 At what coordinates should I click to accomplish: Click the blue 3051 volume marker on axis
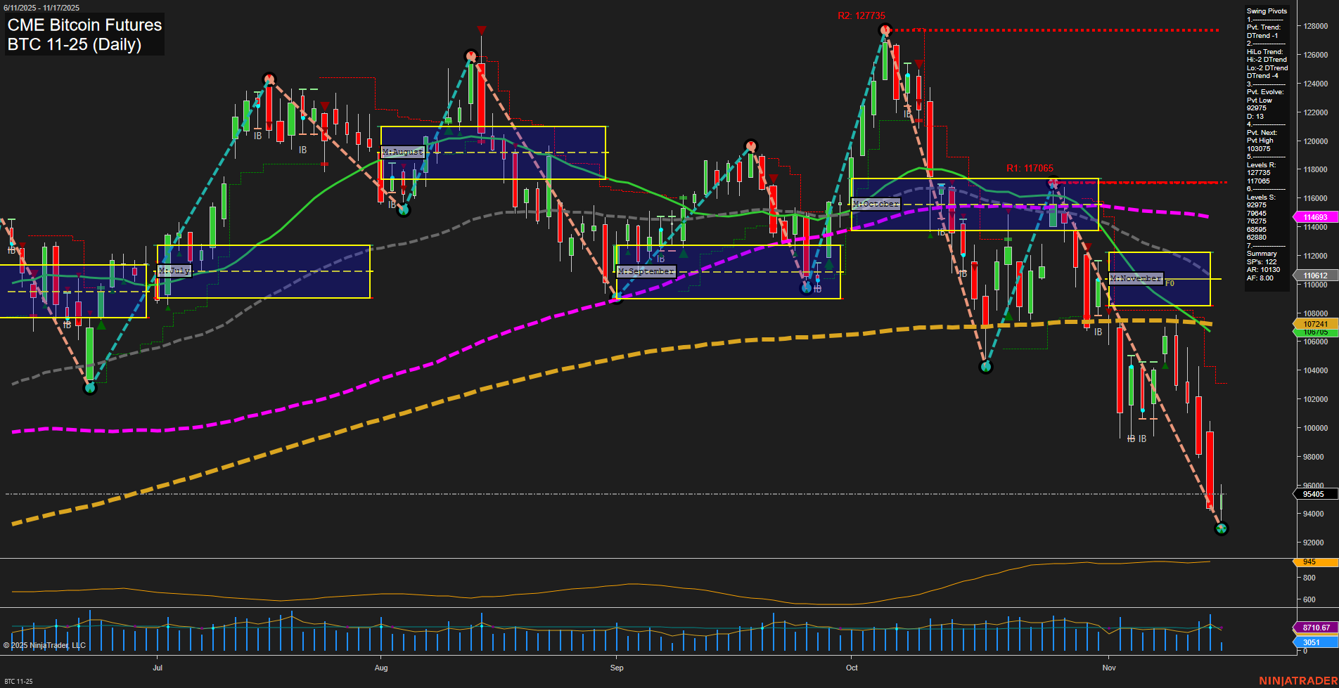[x=1311, y=642]
